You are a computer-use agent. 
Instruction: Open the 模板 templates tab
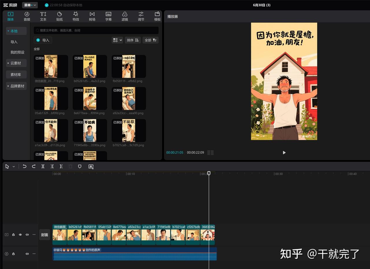pyautogui.click(x=157, y=16)
